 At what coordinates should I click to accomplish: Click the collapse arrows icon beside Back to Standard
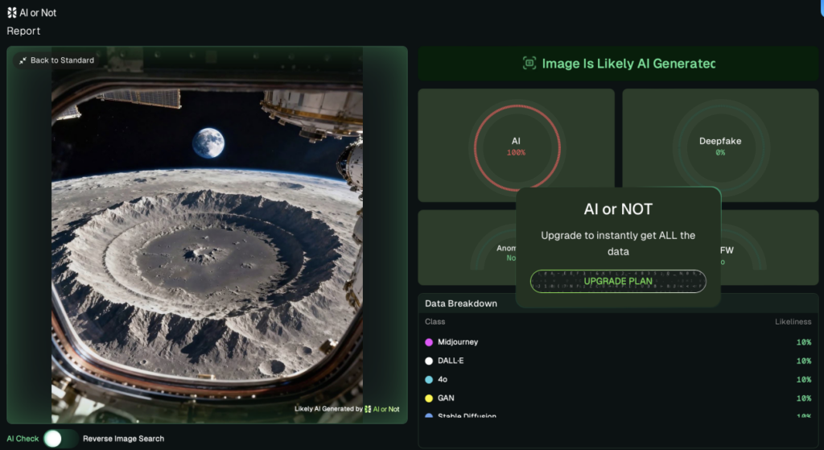[x=23, y=60]
